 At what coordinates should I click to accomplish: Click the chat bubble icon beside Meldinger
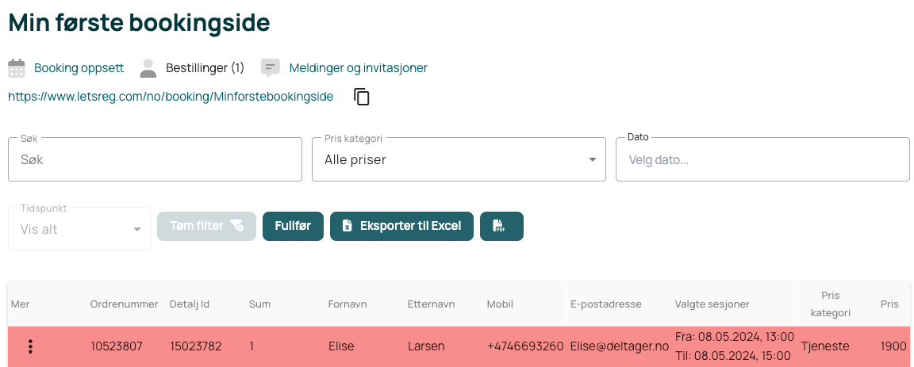point(270,68)
